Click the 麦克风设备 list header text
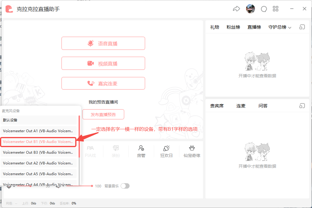This screenshot has width=312, height=208. coord(11,111)
